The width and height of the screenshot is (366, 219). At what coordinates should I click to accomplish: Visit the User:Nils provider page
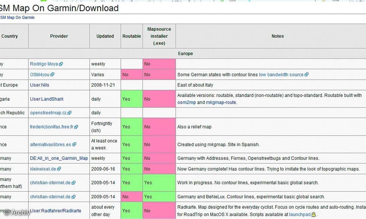pos(40,85)
